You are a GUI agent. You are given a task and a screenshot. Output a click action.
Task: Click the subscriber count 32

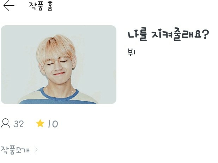[19, 124]
